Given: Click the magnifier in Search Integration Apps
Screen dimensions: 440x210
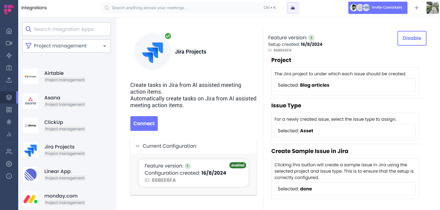Looking at the screenshot, I should click(28, 29).
